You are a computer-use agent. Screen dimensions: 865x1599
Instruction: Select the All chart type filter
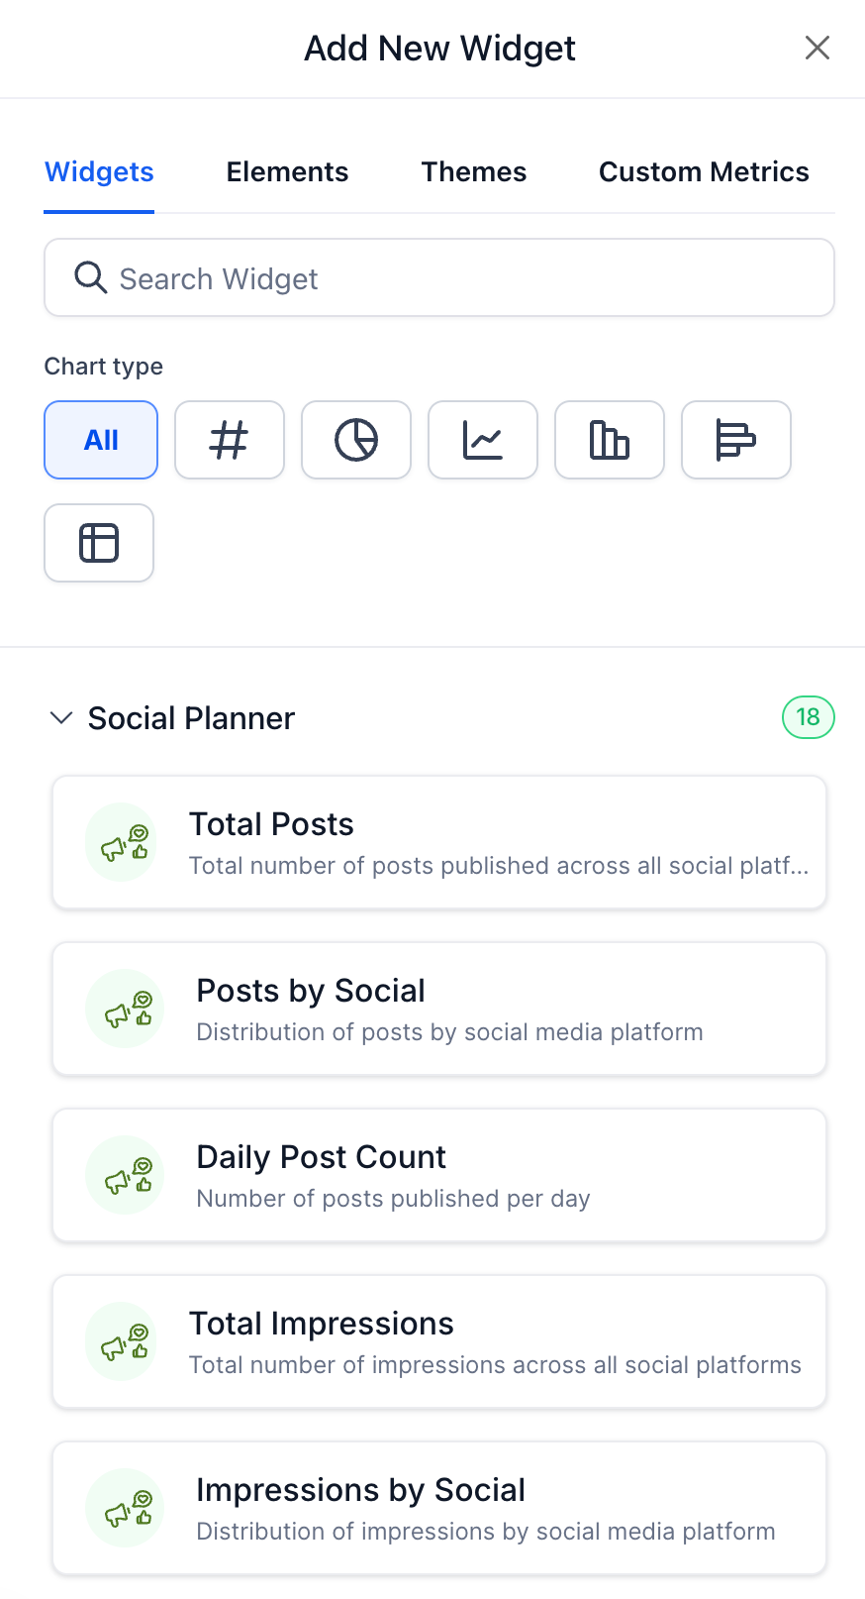[101, 440]
